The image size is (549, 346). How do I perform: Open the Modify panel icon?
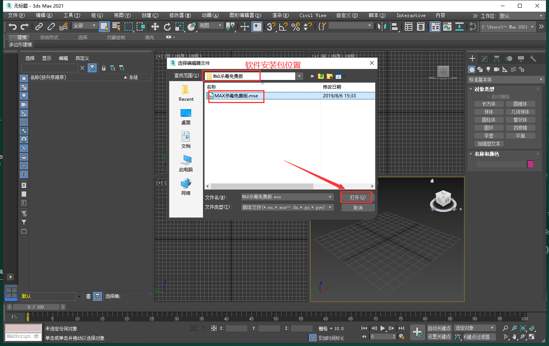(x=484, y=58)
